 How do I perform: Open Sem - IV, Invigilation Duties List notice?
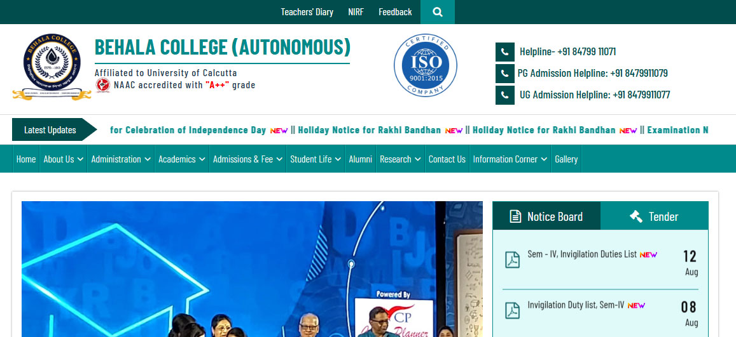tap(582, 254)
